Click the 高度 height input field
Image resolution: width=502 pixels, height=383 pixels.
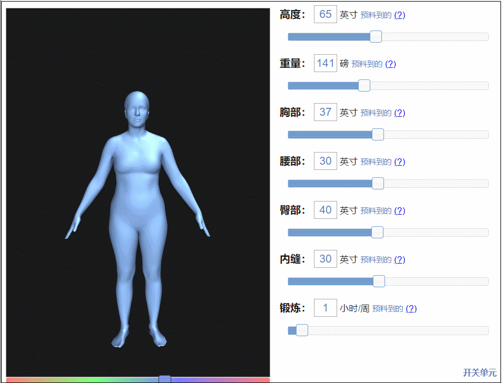tap(325, 14)
